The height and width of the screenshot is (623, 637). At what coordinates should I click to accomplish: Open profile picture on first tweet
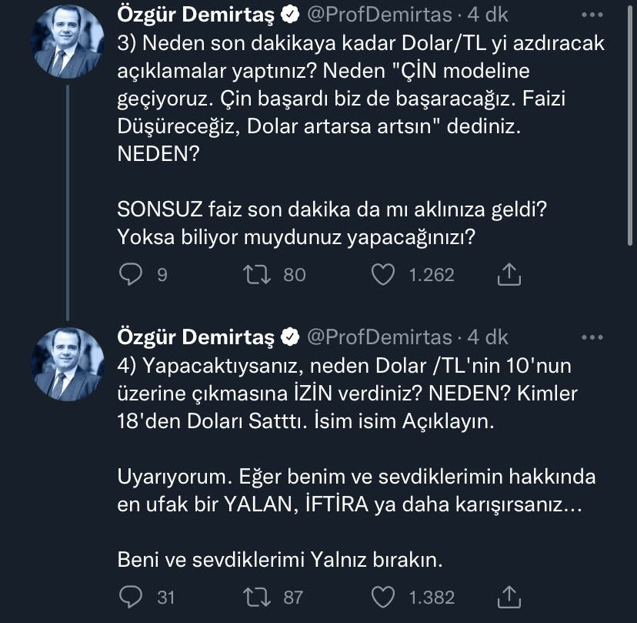tap(68, 42)
